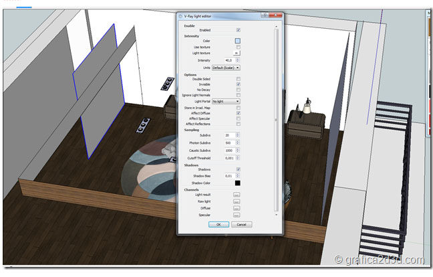
Task: Uncheck the Invisible option
Action: [238, 84]
